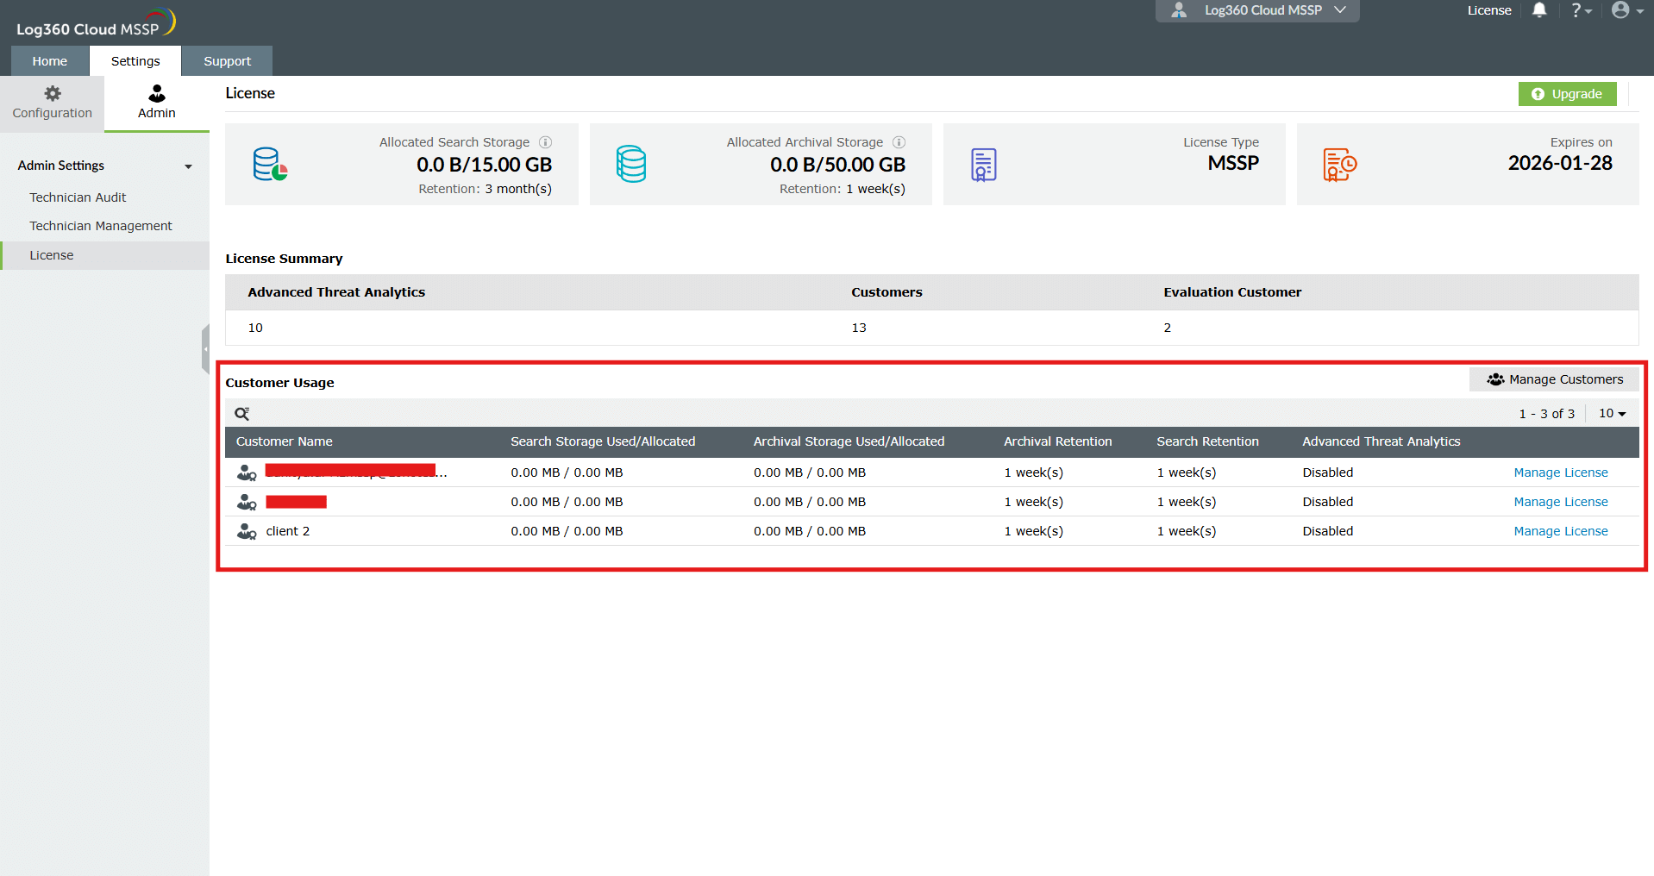Image resolution: width=1654 pixels, height=876 pixels.
Task: Click Manage License for client 2
Action: point(1561,531)
